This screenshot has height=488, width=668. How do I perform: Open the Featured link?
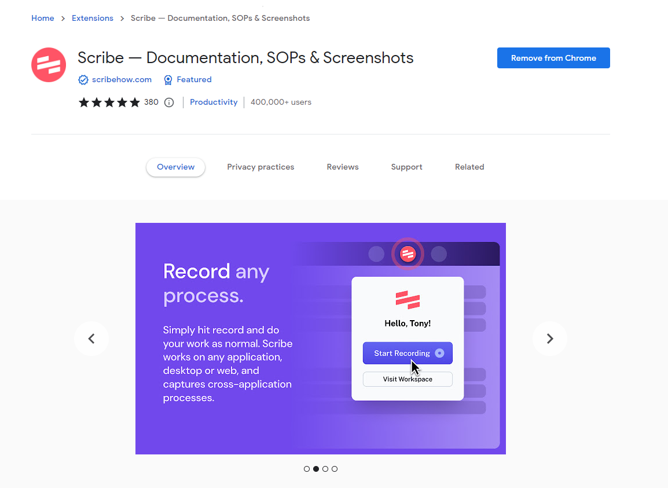tap(194, 80)
